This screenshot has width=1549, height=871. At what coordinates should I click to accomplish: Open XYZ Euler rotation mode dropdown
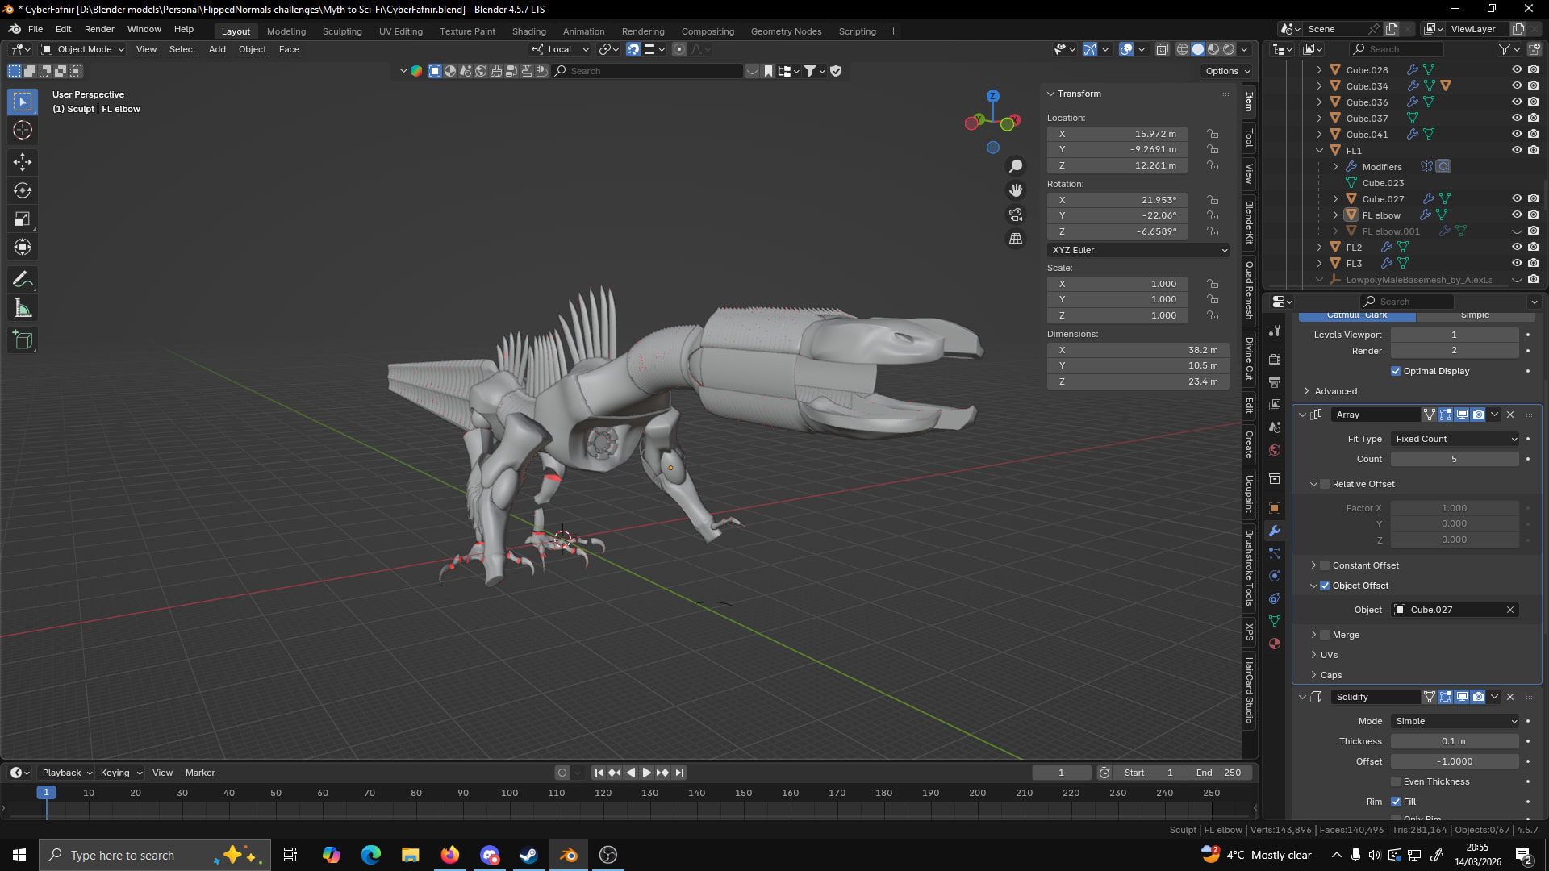coord(1138,250)
